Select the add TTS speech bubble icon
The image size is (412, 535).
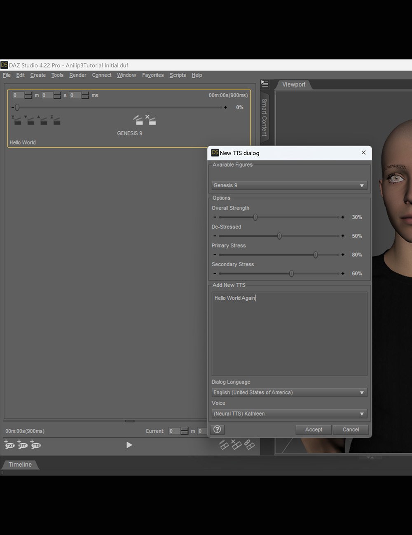coord(36,445)
